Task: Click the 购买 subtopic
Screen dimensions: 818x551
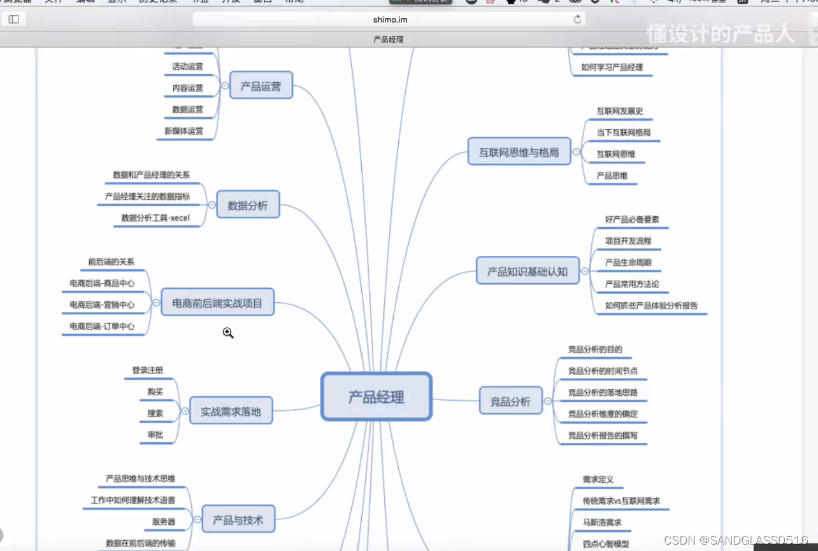Action: [x=155, y=391]
